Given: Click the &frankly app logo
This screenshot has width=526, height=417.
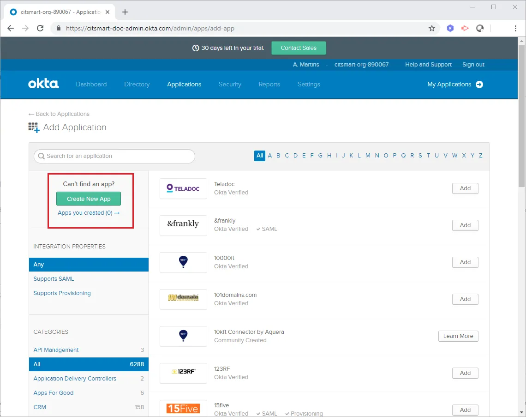Looking at the screenshot, I should point(183,225).
